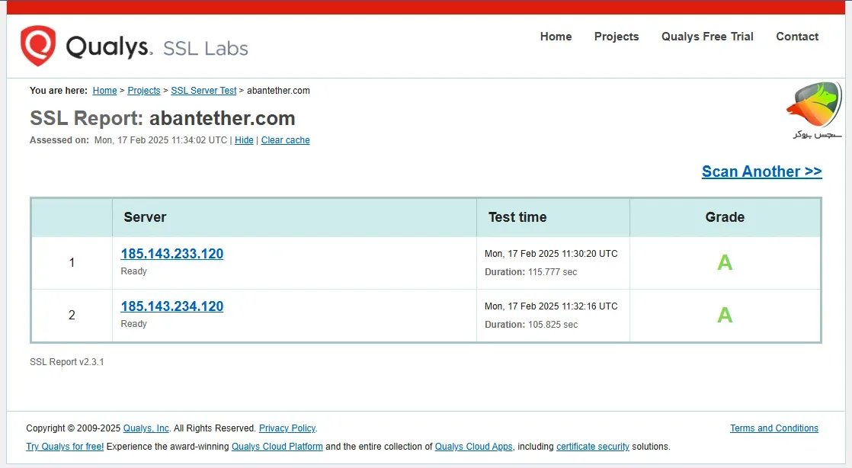Screen dimensions: 852x468
Task: Click the SSL Report abantether.com heading
Action: (x=162, y=118)
